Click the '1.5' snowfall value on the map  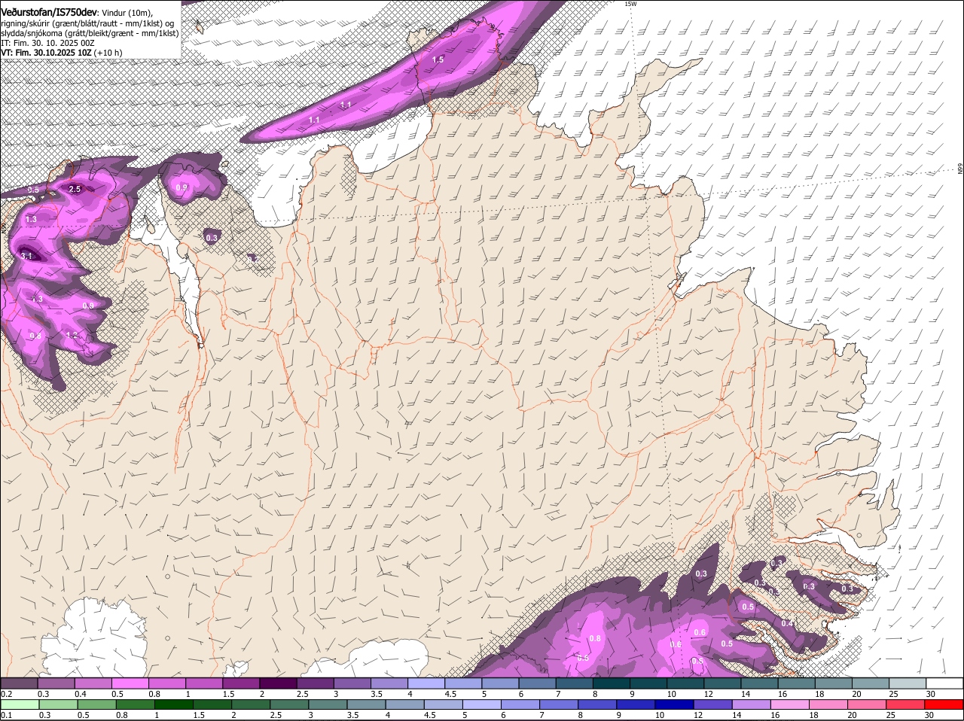(x=438, y=59)
